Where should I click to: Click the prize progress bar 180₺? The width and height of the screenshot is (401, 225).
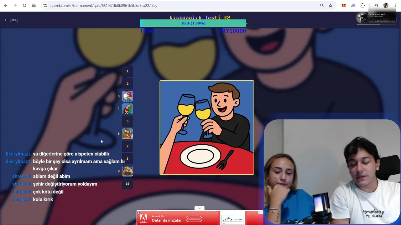(x=193, y=23)
